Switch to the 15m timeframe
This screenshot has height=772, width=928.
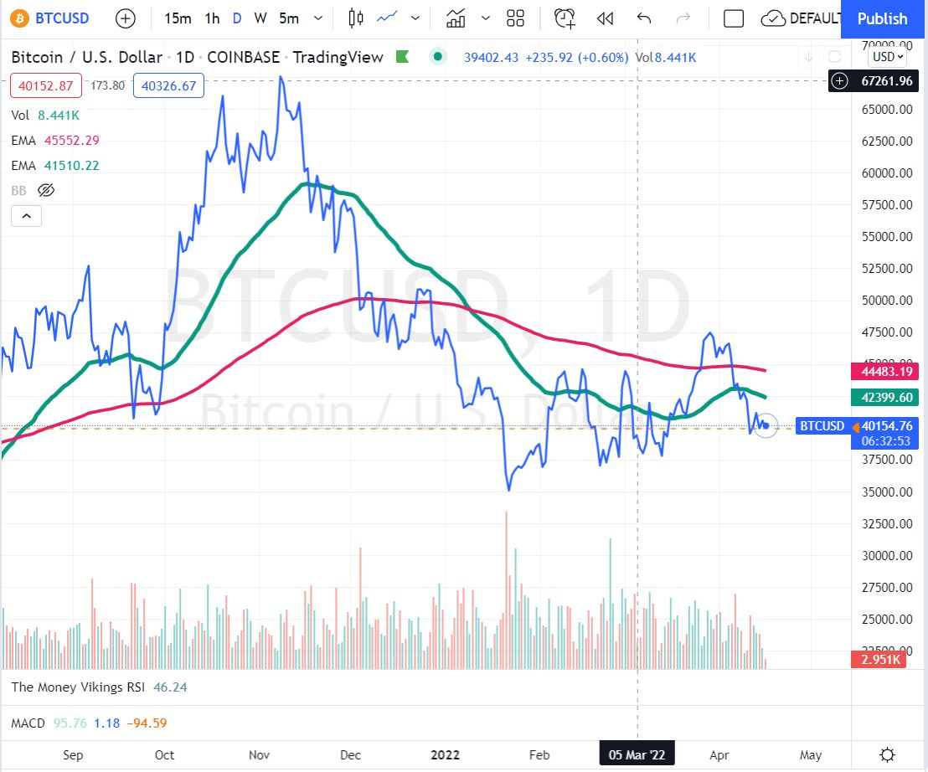(x=178, y=19)
